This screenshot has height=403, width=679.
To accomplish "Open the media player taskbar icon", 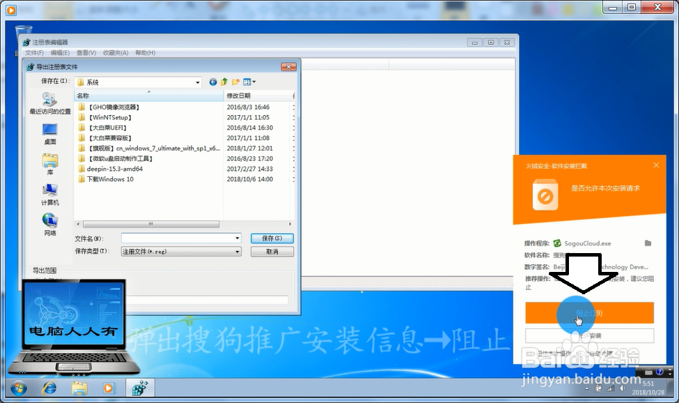I will click(x=108, y=388).
